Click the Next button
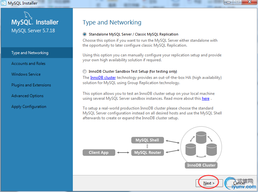This screenshot has width=258, height=192. (209, 183)
